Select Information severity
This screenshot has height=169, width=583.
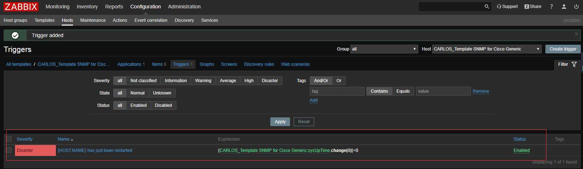coord(176,81)
